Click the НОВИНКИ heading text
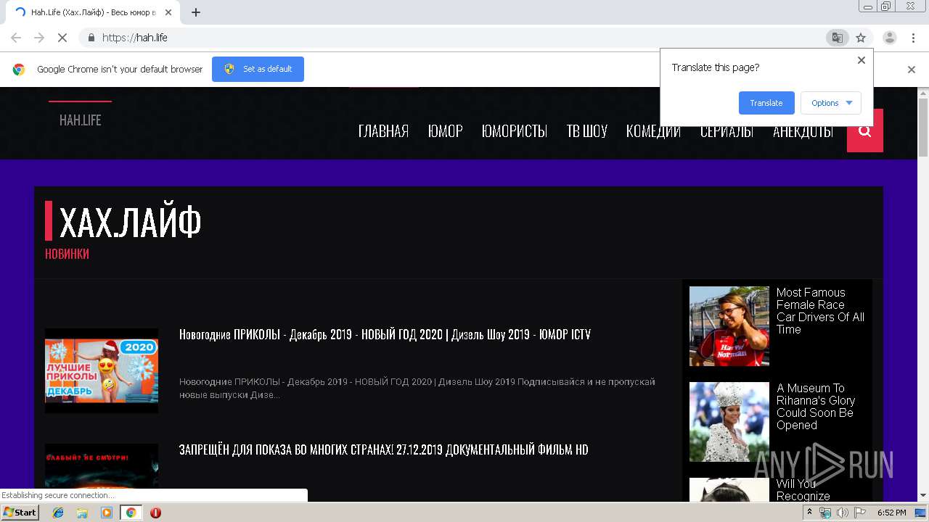929x522 pixels. (x=67, y=254)
